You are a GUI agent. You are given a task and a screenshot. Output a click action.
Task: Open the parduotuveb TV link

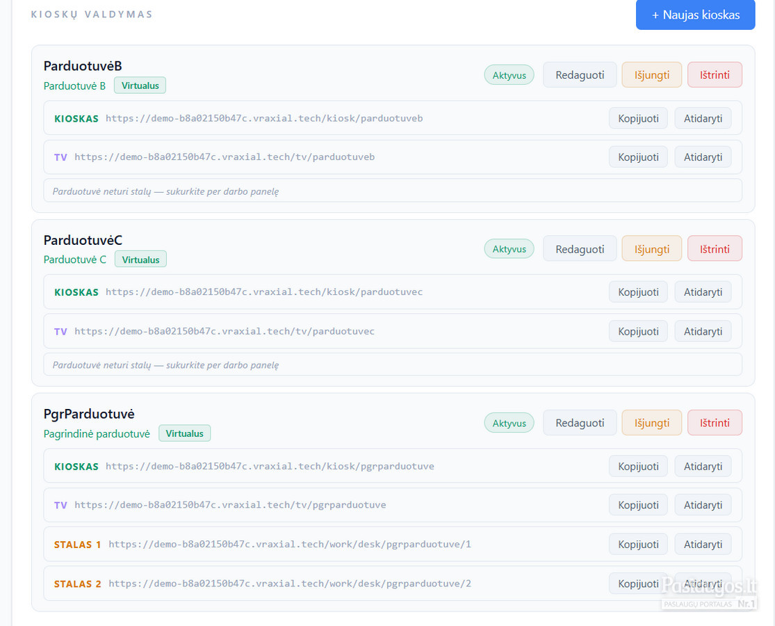pos(703,156)
